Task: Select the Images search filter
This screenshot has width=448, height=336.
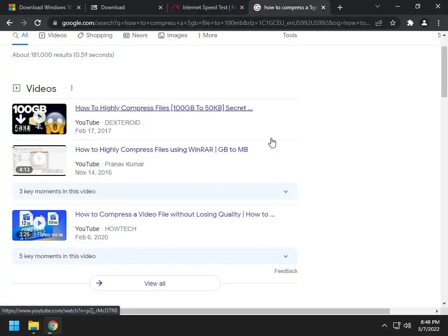Action: click(x=173, y=35)
